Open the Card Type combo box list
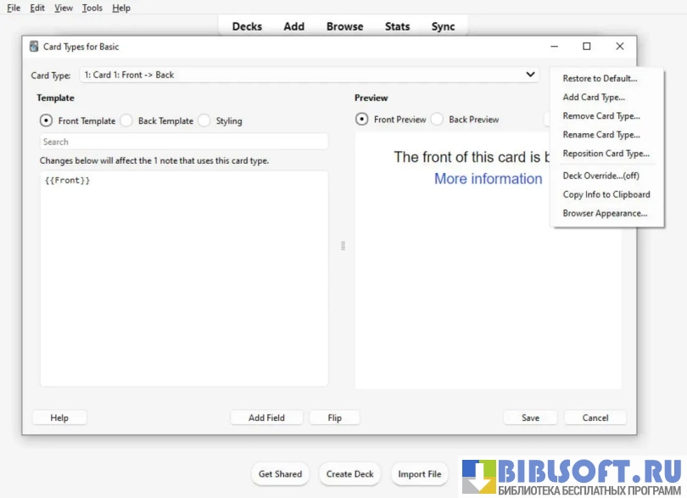 pyautogui.click(x=310, y=75)
